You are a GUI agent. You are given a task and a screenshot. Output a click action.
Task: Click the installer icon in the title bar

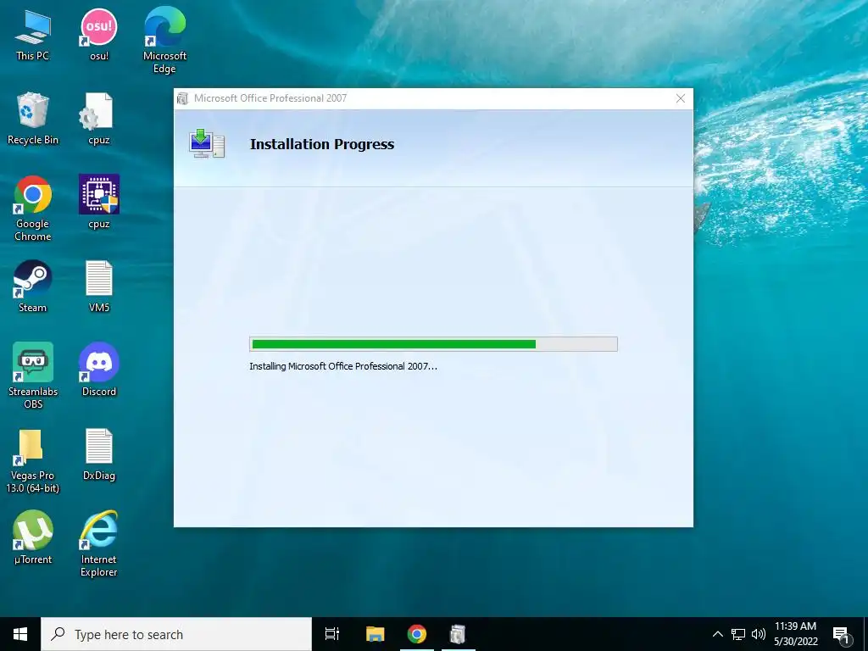pyautogui.click(x=183, y=98)
